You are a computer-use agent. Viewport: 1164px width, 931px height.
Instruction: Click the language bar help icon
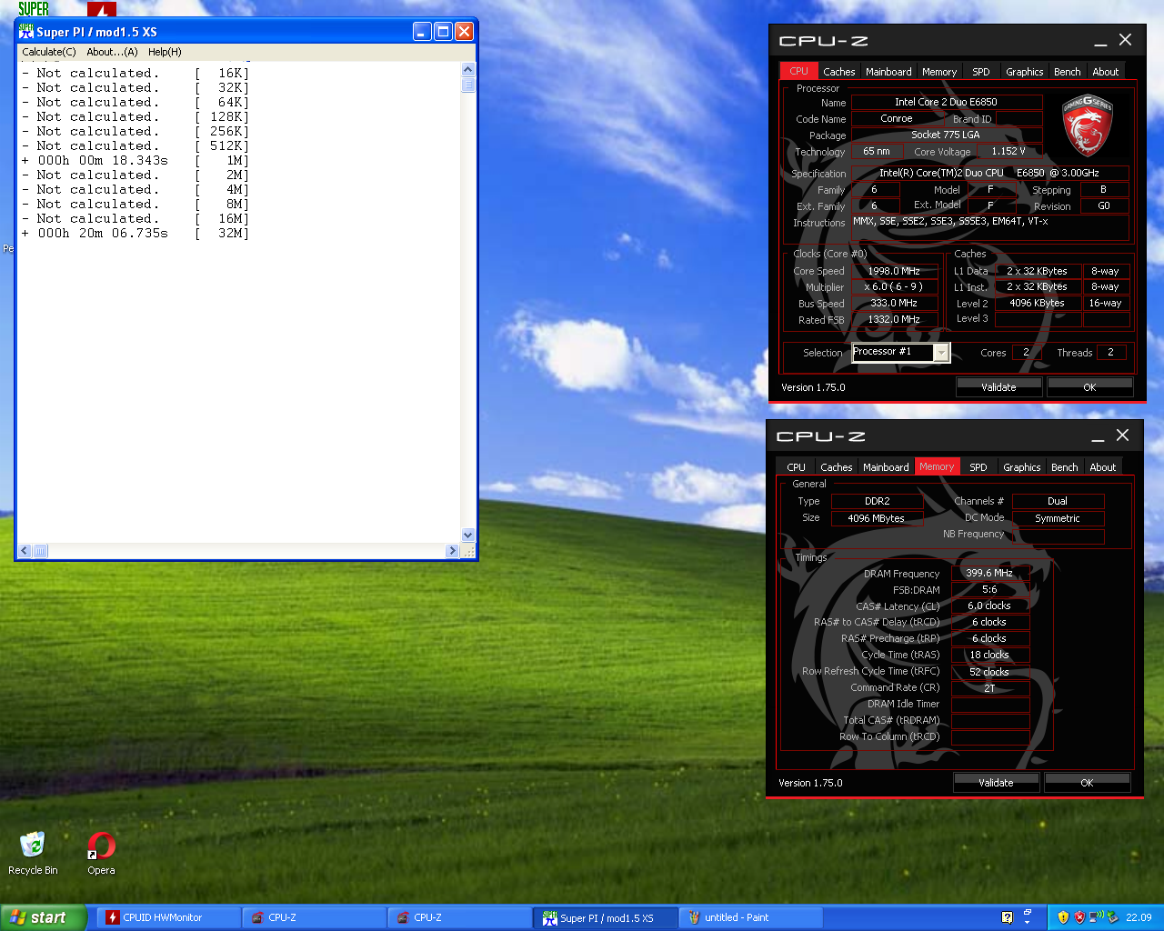click(x=1007, y=917)
